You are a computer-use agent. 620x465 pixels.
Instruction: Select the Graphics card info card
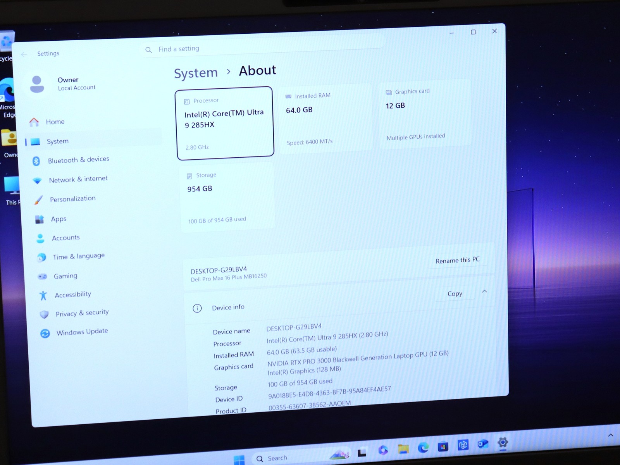pos(425,113)
